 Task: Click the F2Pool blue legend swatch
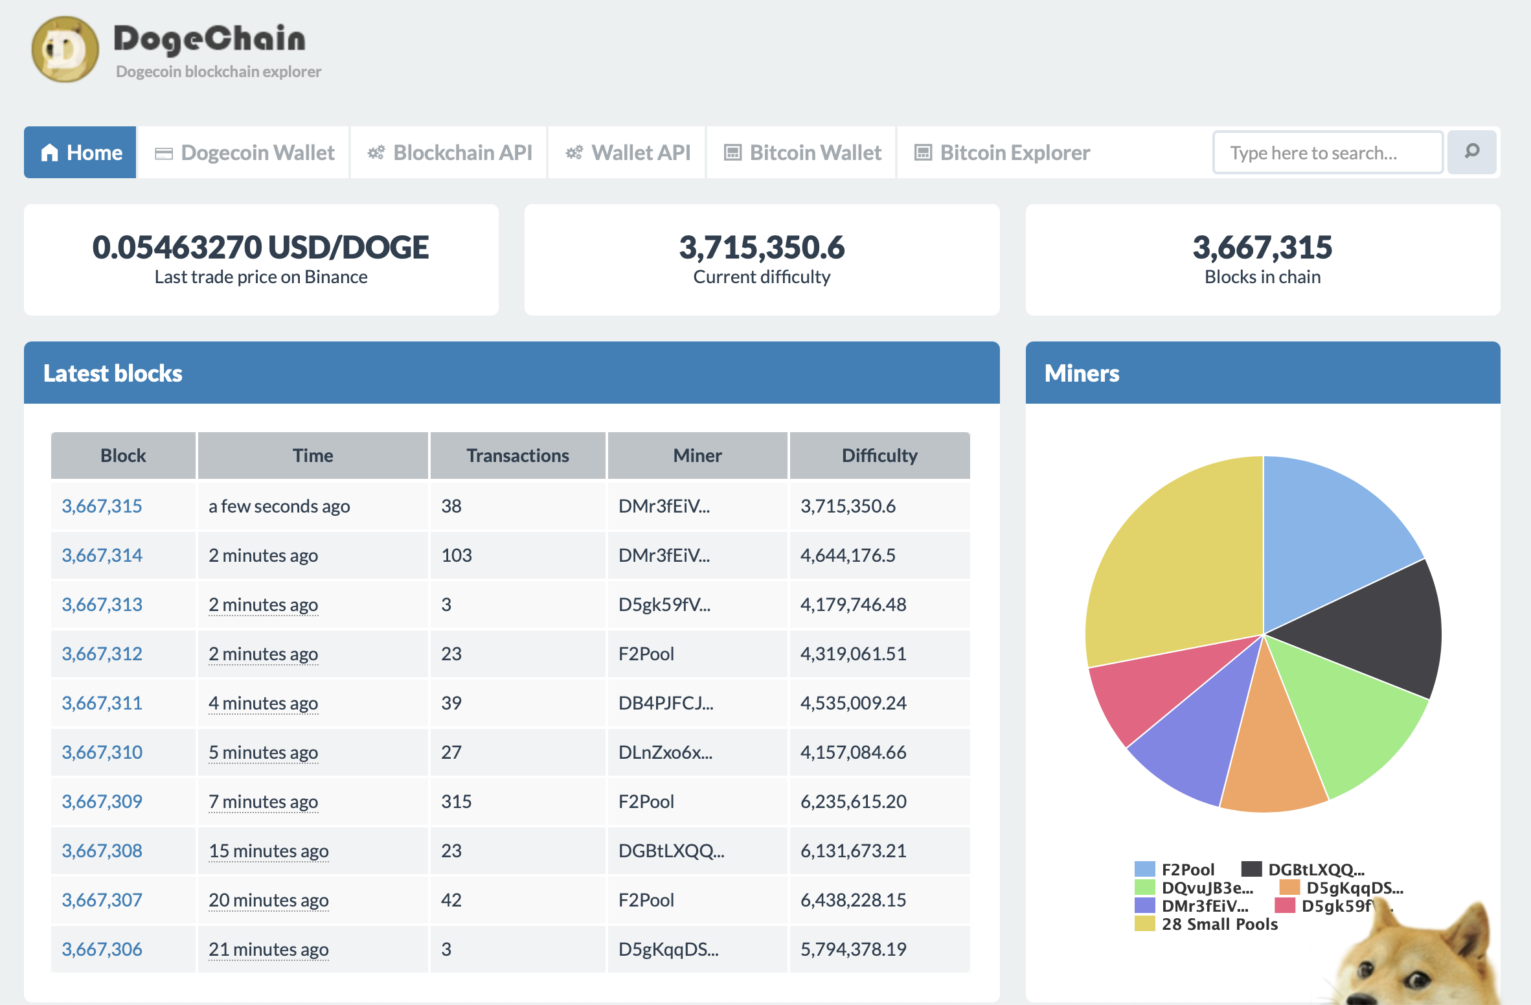pos(1145,869)
